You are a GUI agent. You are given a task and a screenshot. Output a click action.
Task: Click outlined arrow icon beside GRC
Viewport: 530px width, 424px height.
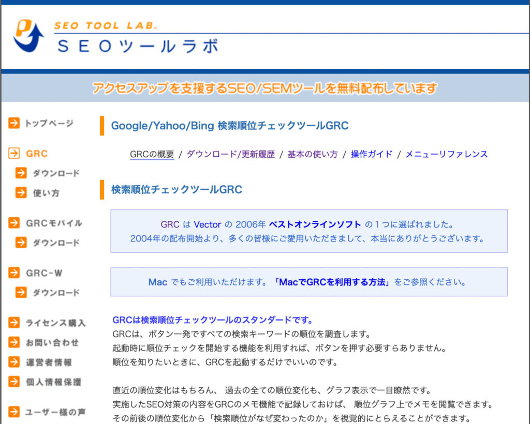click(14, 153)
